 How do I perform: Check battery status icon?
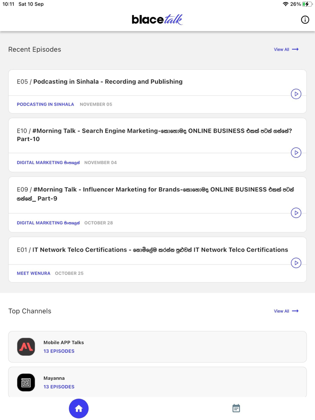pos(307,4)
